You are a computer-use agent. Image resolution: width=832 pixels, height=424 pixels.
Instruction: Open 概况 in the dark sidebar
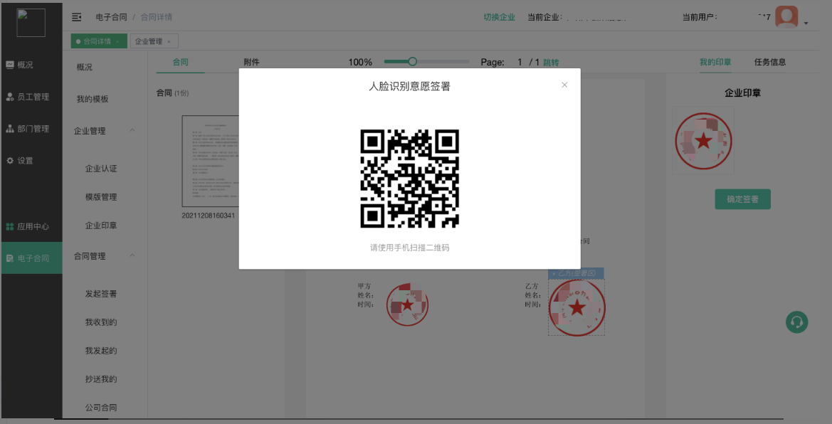point(25,65)
